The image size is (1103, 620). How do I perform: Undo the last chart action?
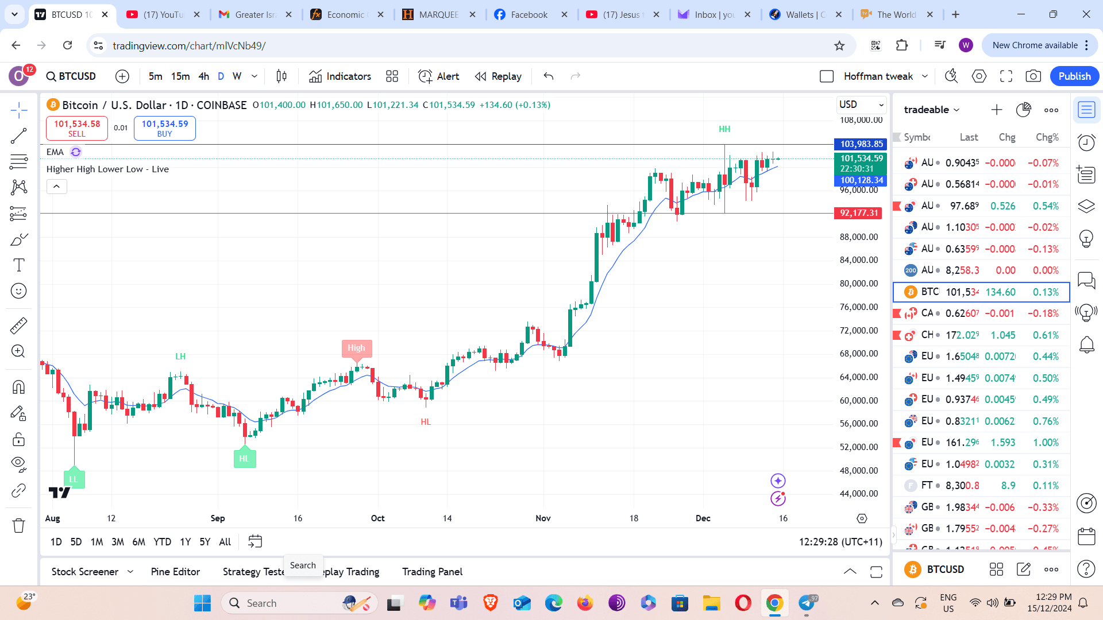point(549,76)
